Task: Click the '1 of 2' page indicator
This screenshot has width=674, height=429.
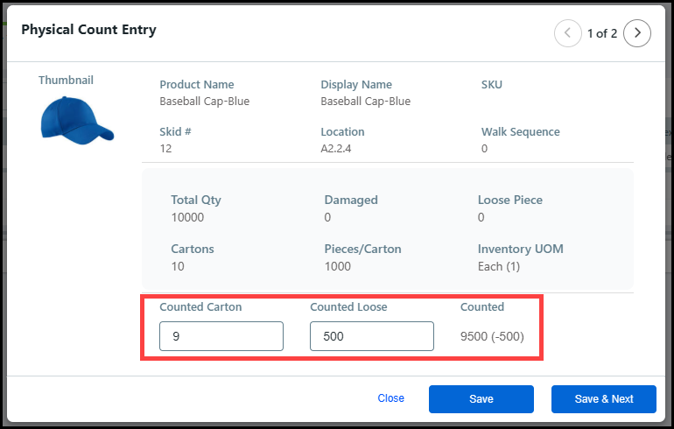Action: point(602,33)
